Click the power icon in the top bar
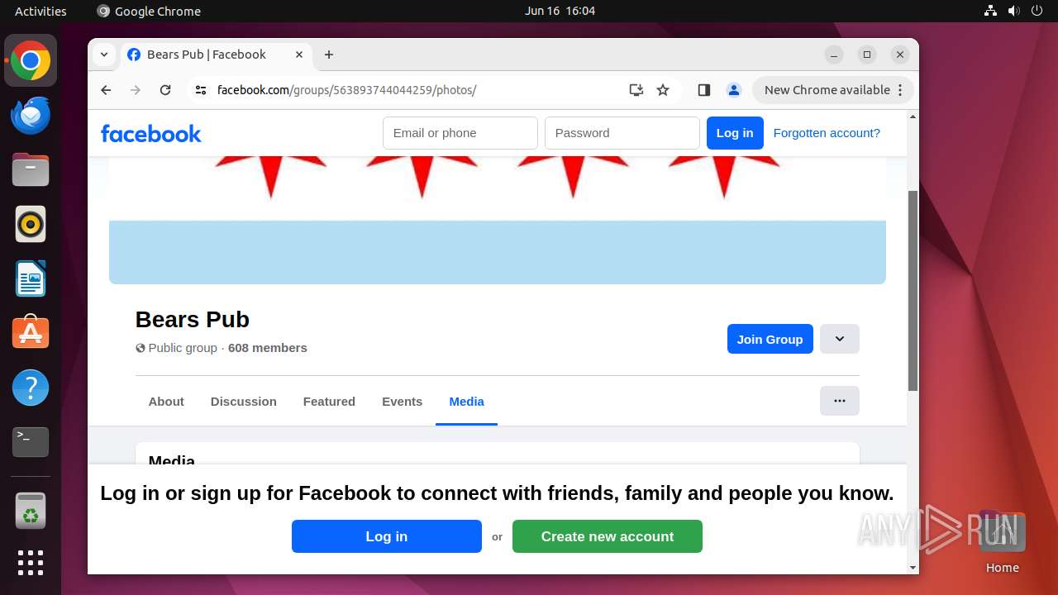The width and height of the screenshot is (1058, 595). click(1037, 11)
